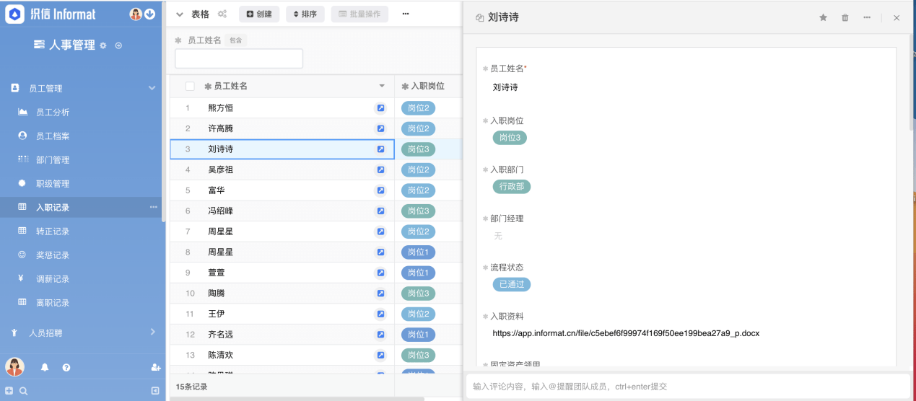Screen dimensions: 916x401
Task: Open 职级管理 in sidebar
Action: click(x=53, y=184)
